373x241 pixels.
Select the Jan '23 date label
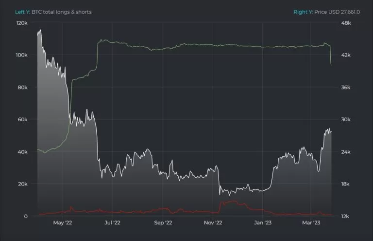click(263, 223)
